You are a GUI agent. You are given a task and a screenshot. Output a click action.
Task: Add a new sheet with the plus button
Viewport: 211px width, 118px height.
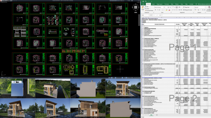[x=157, y=115]
